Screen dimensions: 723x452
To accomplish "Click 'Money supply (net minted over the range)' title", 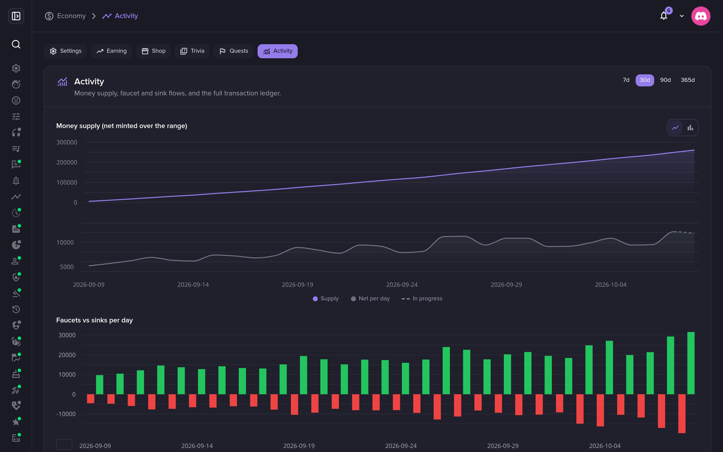I will pos(122,126).
